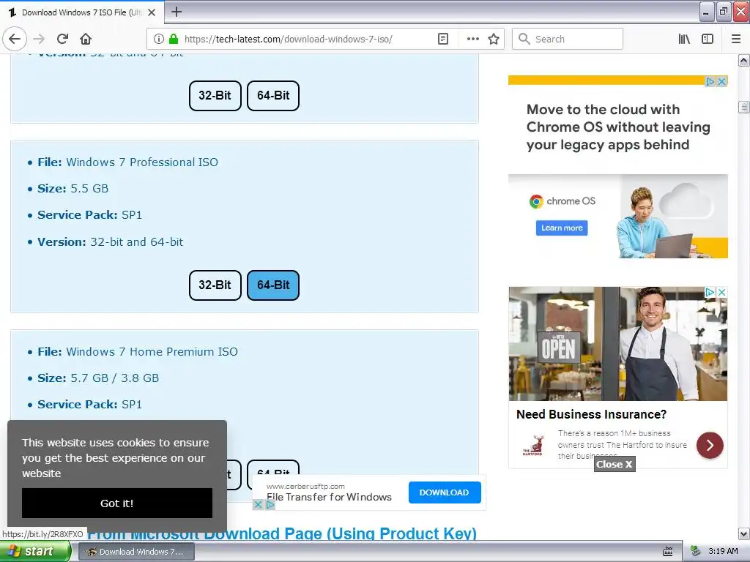The height and width of the screenshot is (562, 750).
Task: Open From Microsoft Download Page heading link
Action: click(x=282, y=533)
